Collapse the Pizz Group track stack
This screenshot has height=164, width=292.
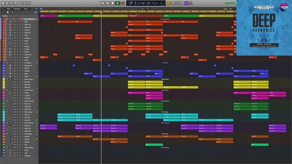pyautogui.click(x=7, y=112)
